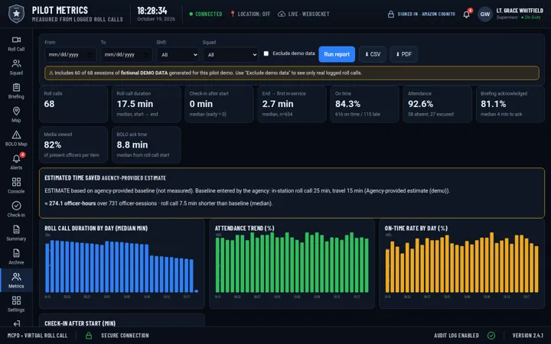This screenshot has height=344, width=551.
Task: Click the Briefing acknowledged 81.1% card
Action: point(510,104)
